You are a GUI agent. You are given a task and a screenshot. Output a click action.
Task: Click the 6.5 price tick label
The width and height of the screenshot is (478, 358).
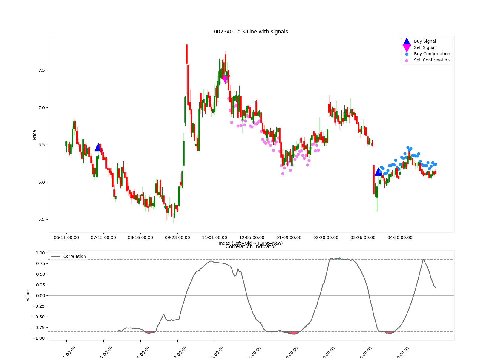[41, 145]
